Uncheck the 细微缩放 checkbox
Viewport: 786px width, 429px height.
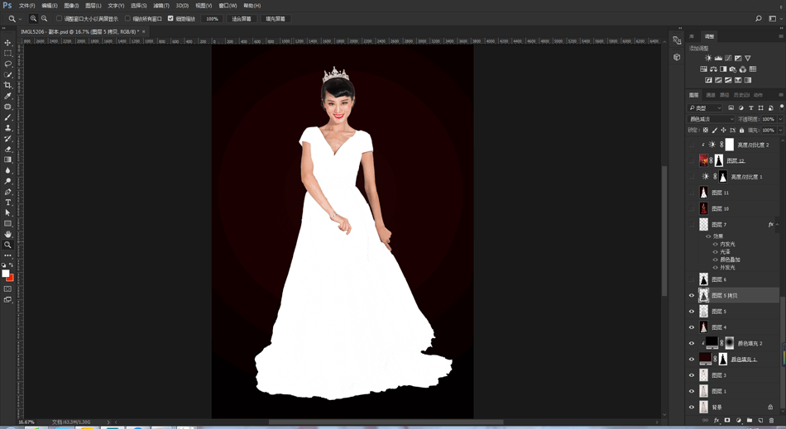170,18
